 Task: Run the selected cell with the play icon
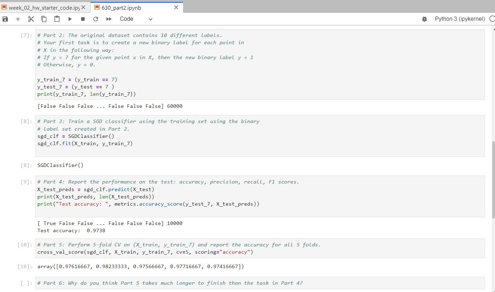[70, 19]
